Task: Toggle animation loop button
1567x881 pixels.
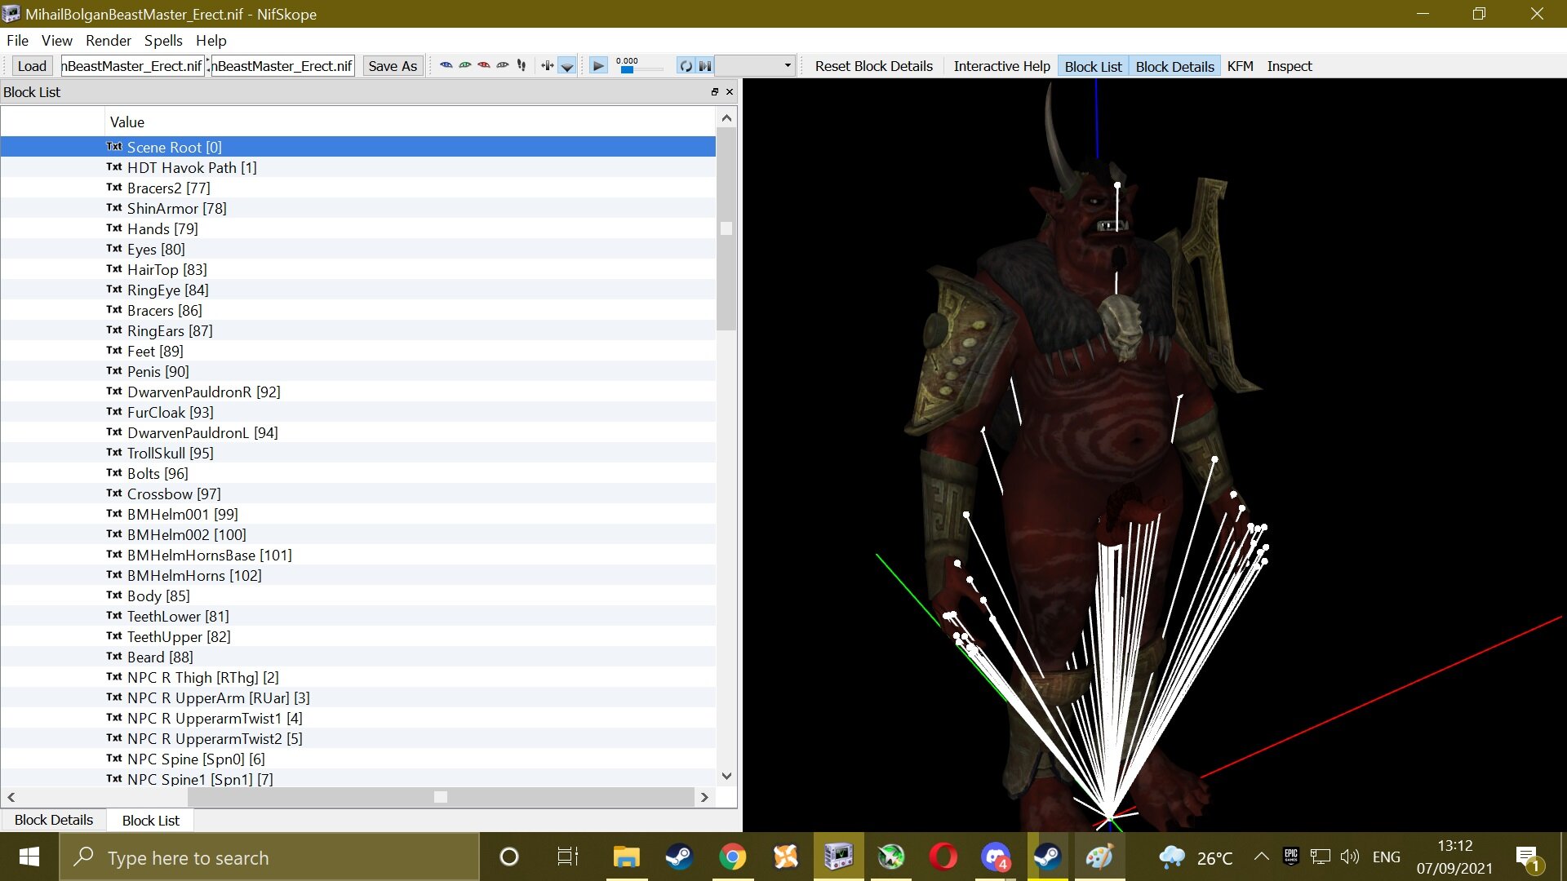Action: (686, 66)
